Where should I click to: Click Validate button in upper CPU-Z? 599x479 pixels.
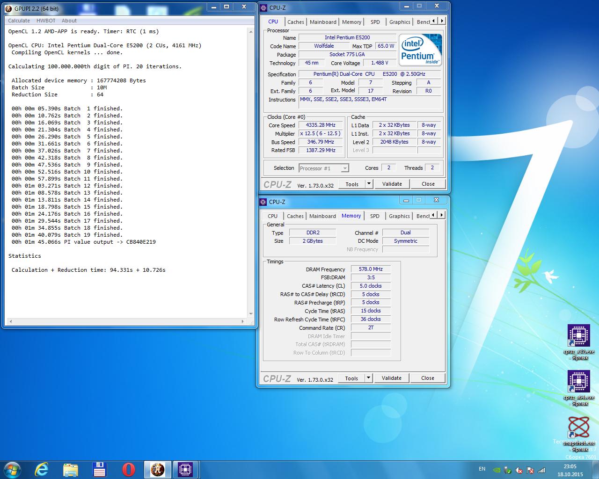392,184
